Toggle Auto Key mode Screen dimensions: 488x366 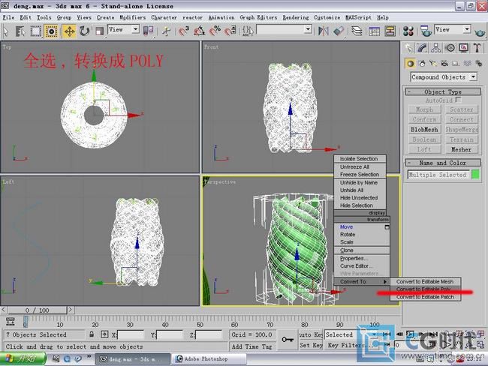(x=311, y=334)
